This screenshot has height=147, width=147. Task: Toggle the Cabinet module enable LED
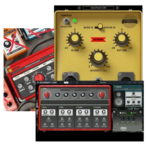tap(115, 87)
